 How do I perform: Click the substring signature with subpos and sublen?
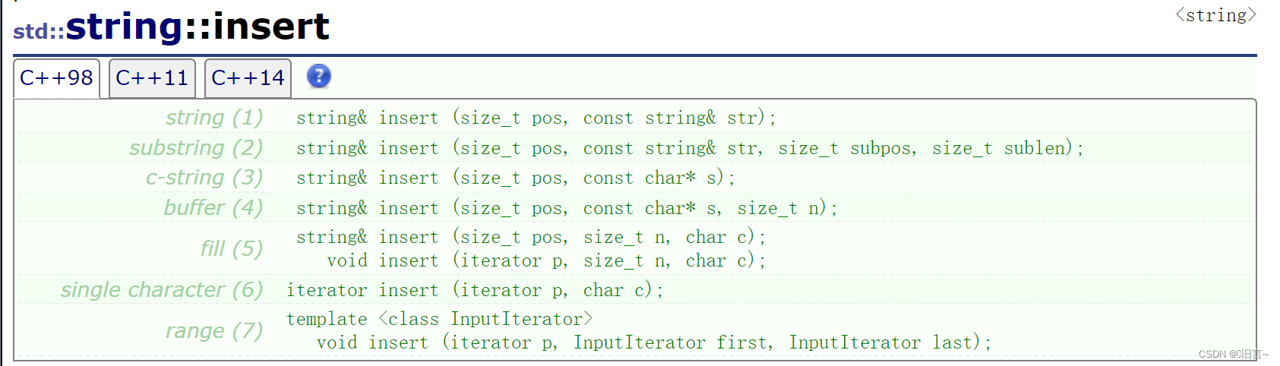tap(690, 148)
